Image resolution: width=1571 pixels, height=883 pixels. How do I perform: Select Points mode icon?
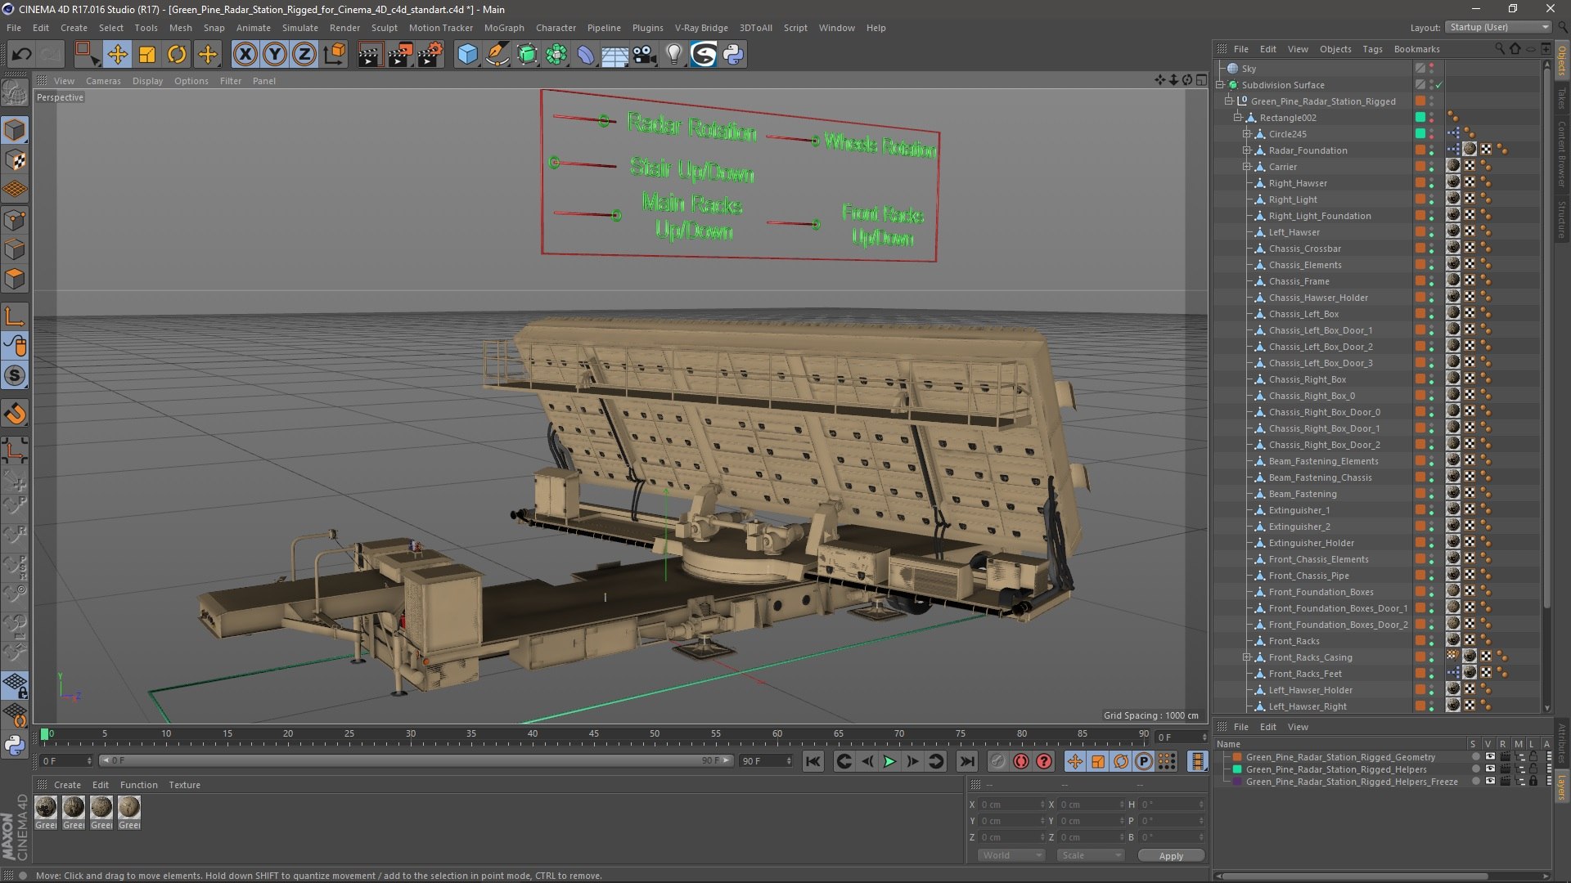pos(15,220)
